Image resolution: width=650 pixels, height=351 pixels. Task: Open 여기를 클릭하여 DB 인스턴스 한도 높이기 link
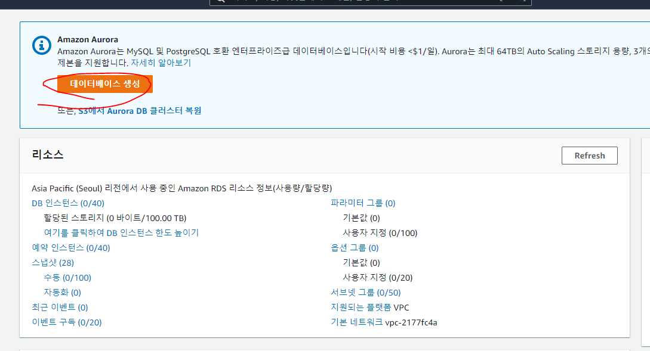(121, 233)
